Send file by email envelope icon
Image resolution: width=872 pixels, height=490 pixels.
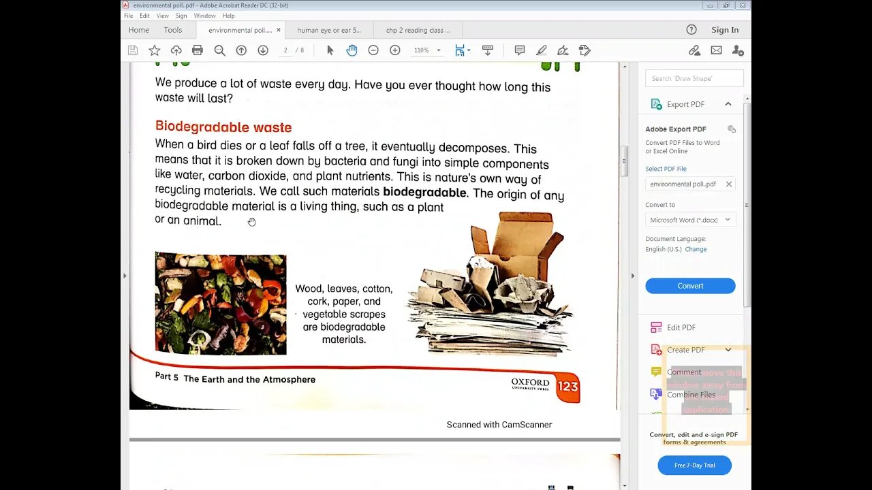pos(716,50)
